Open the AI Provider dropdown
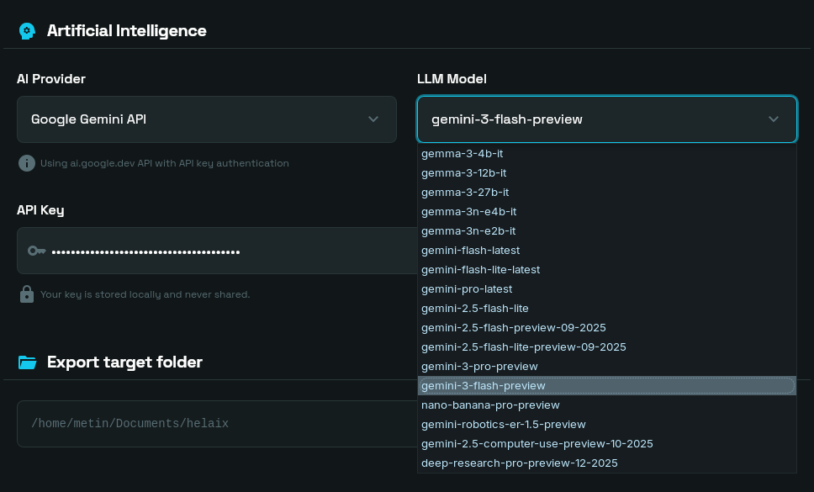Viewport: 814px width, 492px height. 206,119
